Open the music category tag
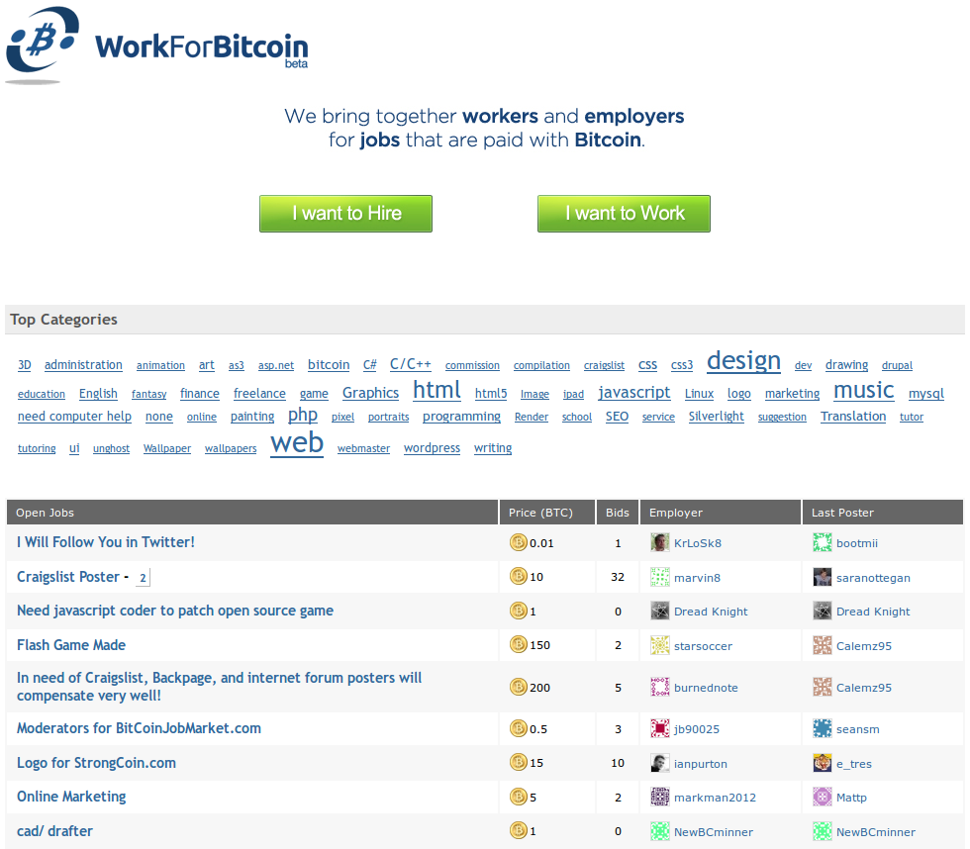 tap(863, 390)
